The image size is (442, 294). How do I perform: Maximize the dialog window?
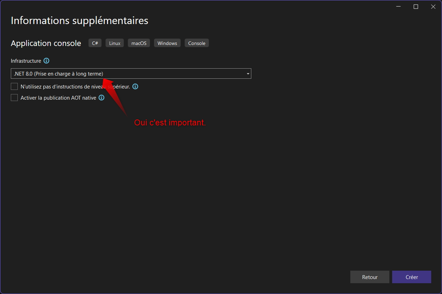(416, 7)
